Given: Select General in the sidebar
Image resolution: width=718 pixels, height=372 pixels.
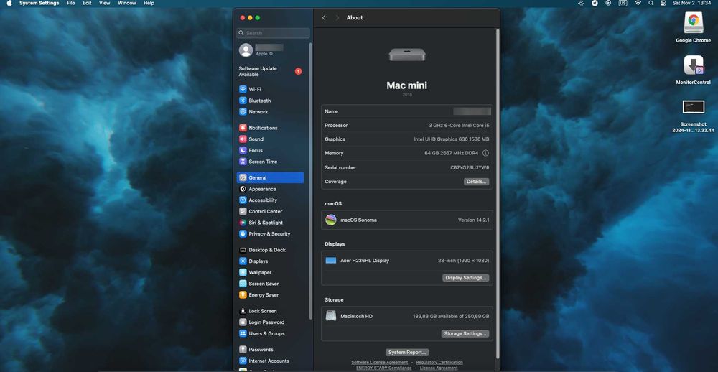Looking at the screenshot, I should pos(270,177).
